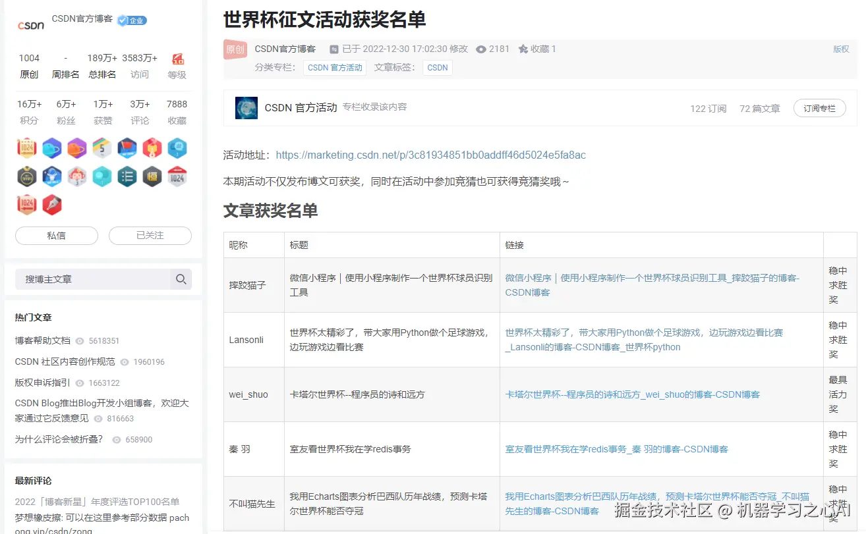This screenshot has height=534, width=866.
Task: View the 1004 原创 articles stat
Action: [x=29, y=66]
